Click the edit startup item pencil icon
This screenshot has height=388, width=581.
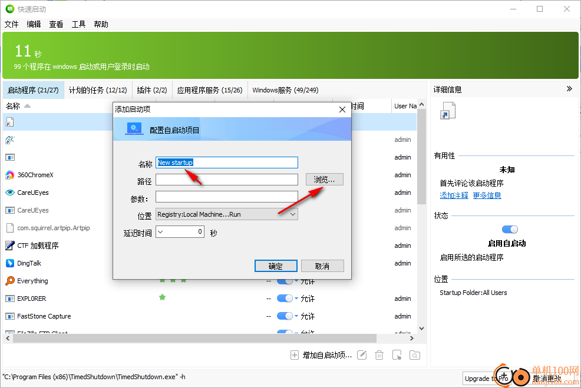362,356
